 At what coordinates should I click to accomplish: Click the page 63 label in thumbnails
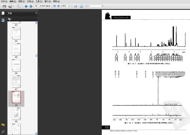(x=16, y=25)
